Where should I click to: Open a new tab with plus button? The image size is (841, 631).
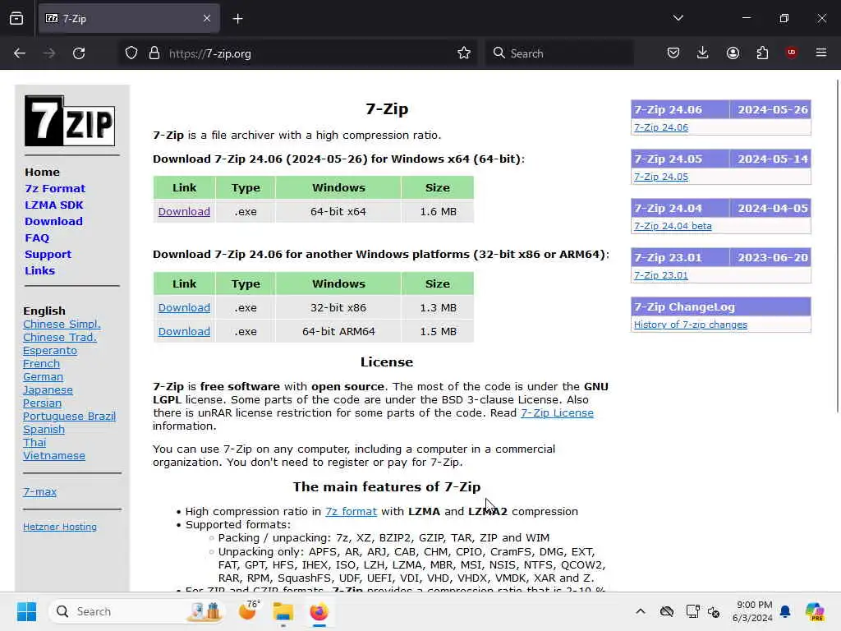coord(237,19)
